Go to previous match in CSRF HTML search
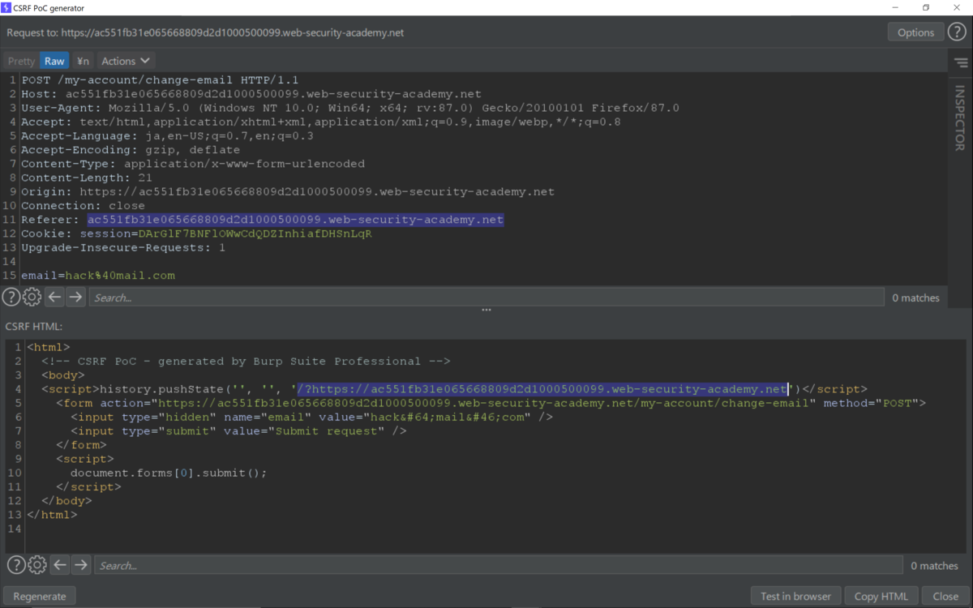Screen dimensions: 973x608 [x=59, y=565]
